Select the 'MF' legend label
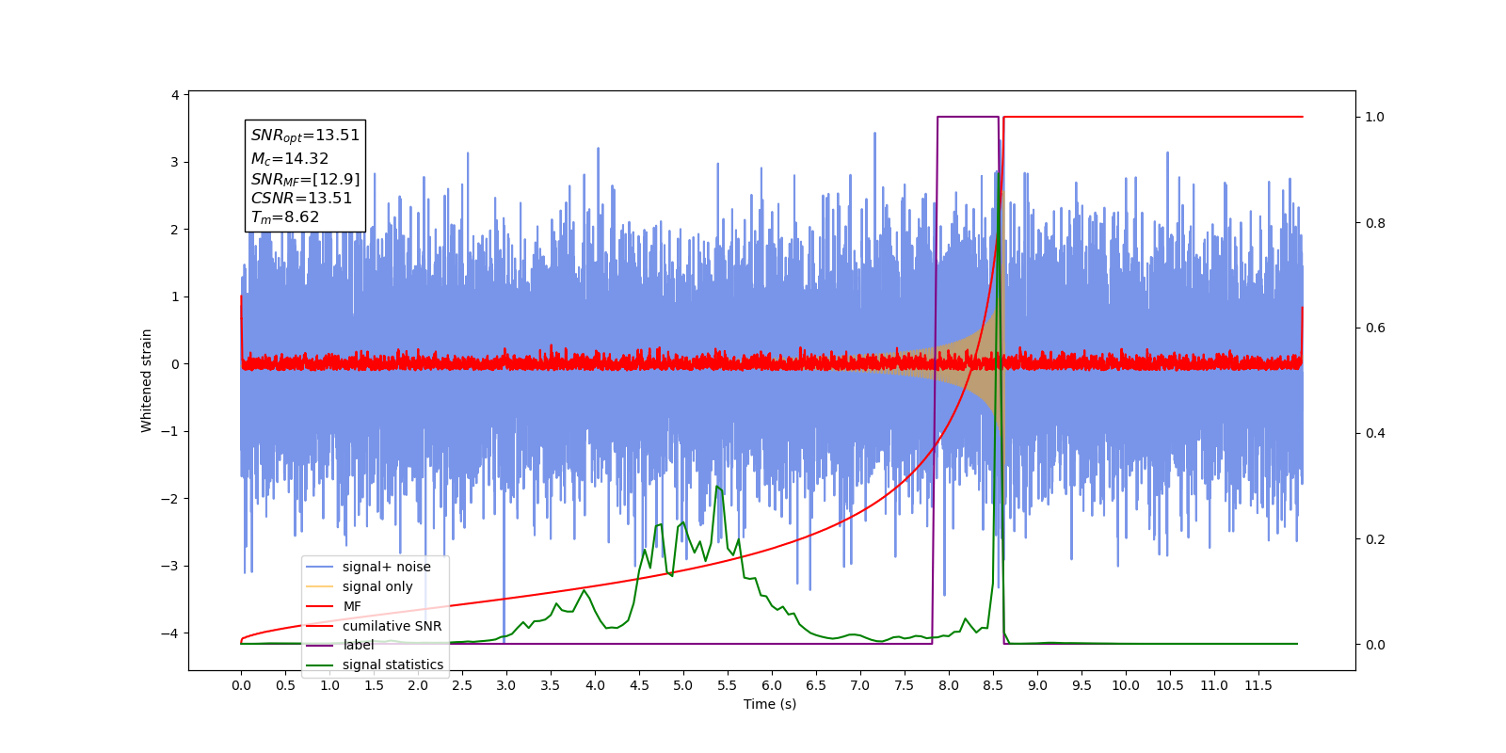This screenshot has height=753, width=1506. tap(352, 606)
